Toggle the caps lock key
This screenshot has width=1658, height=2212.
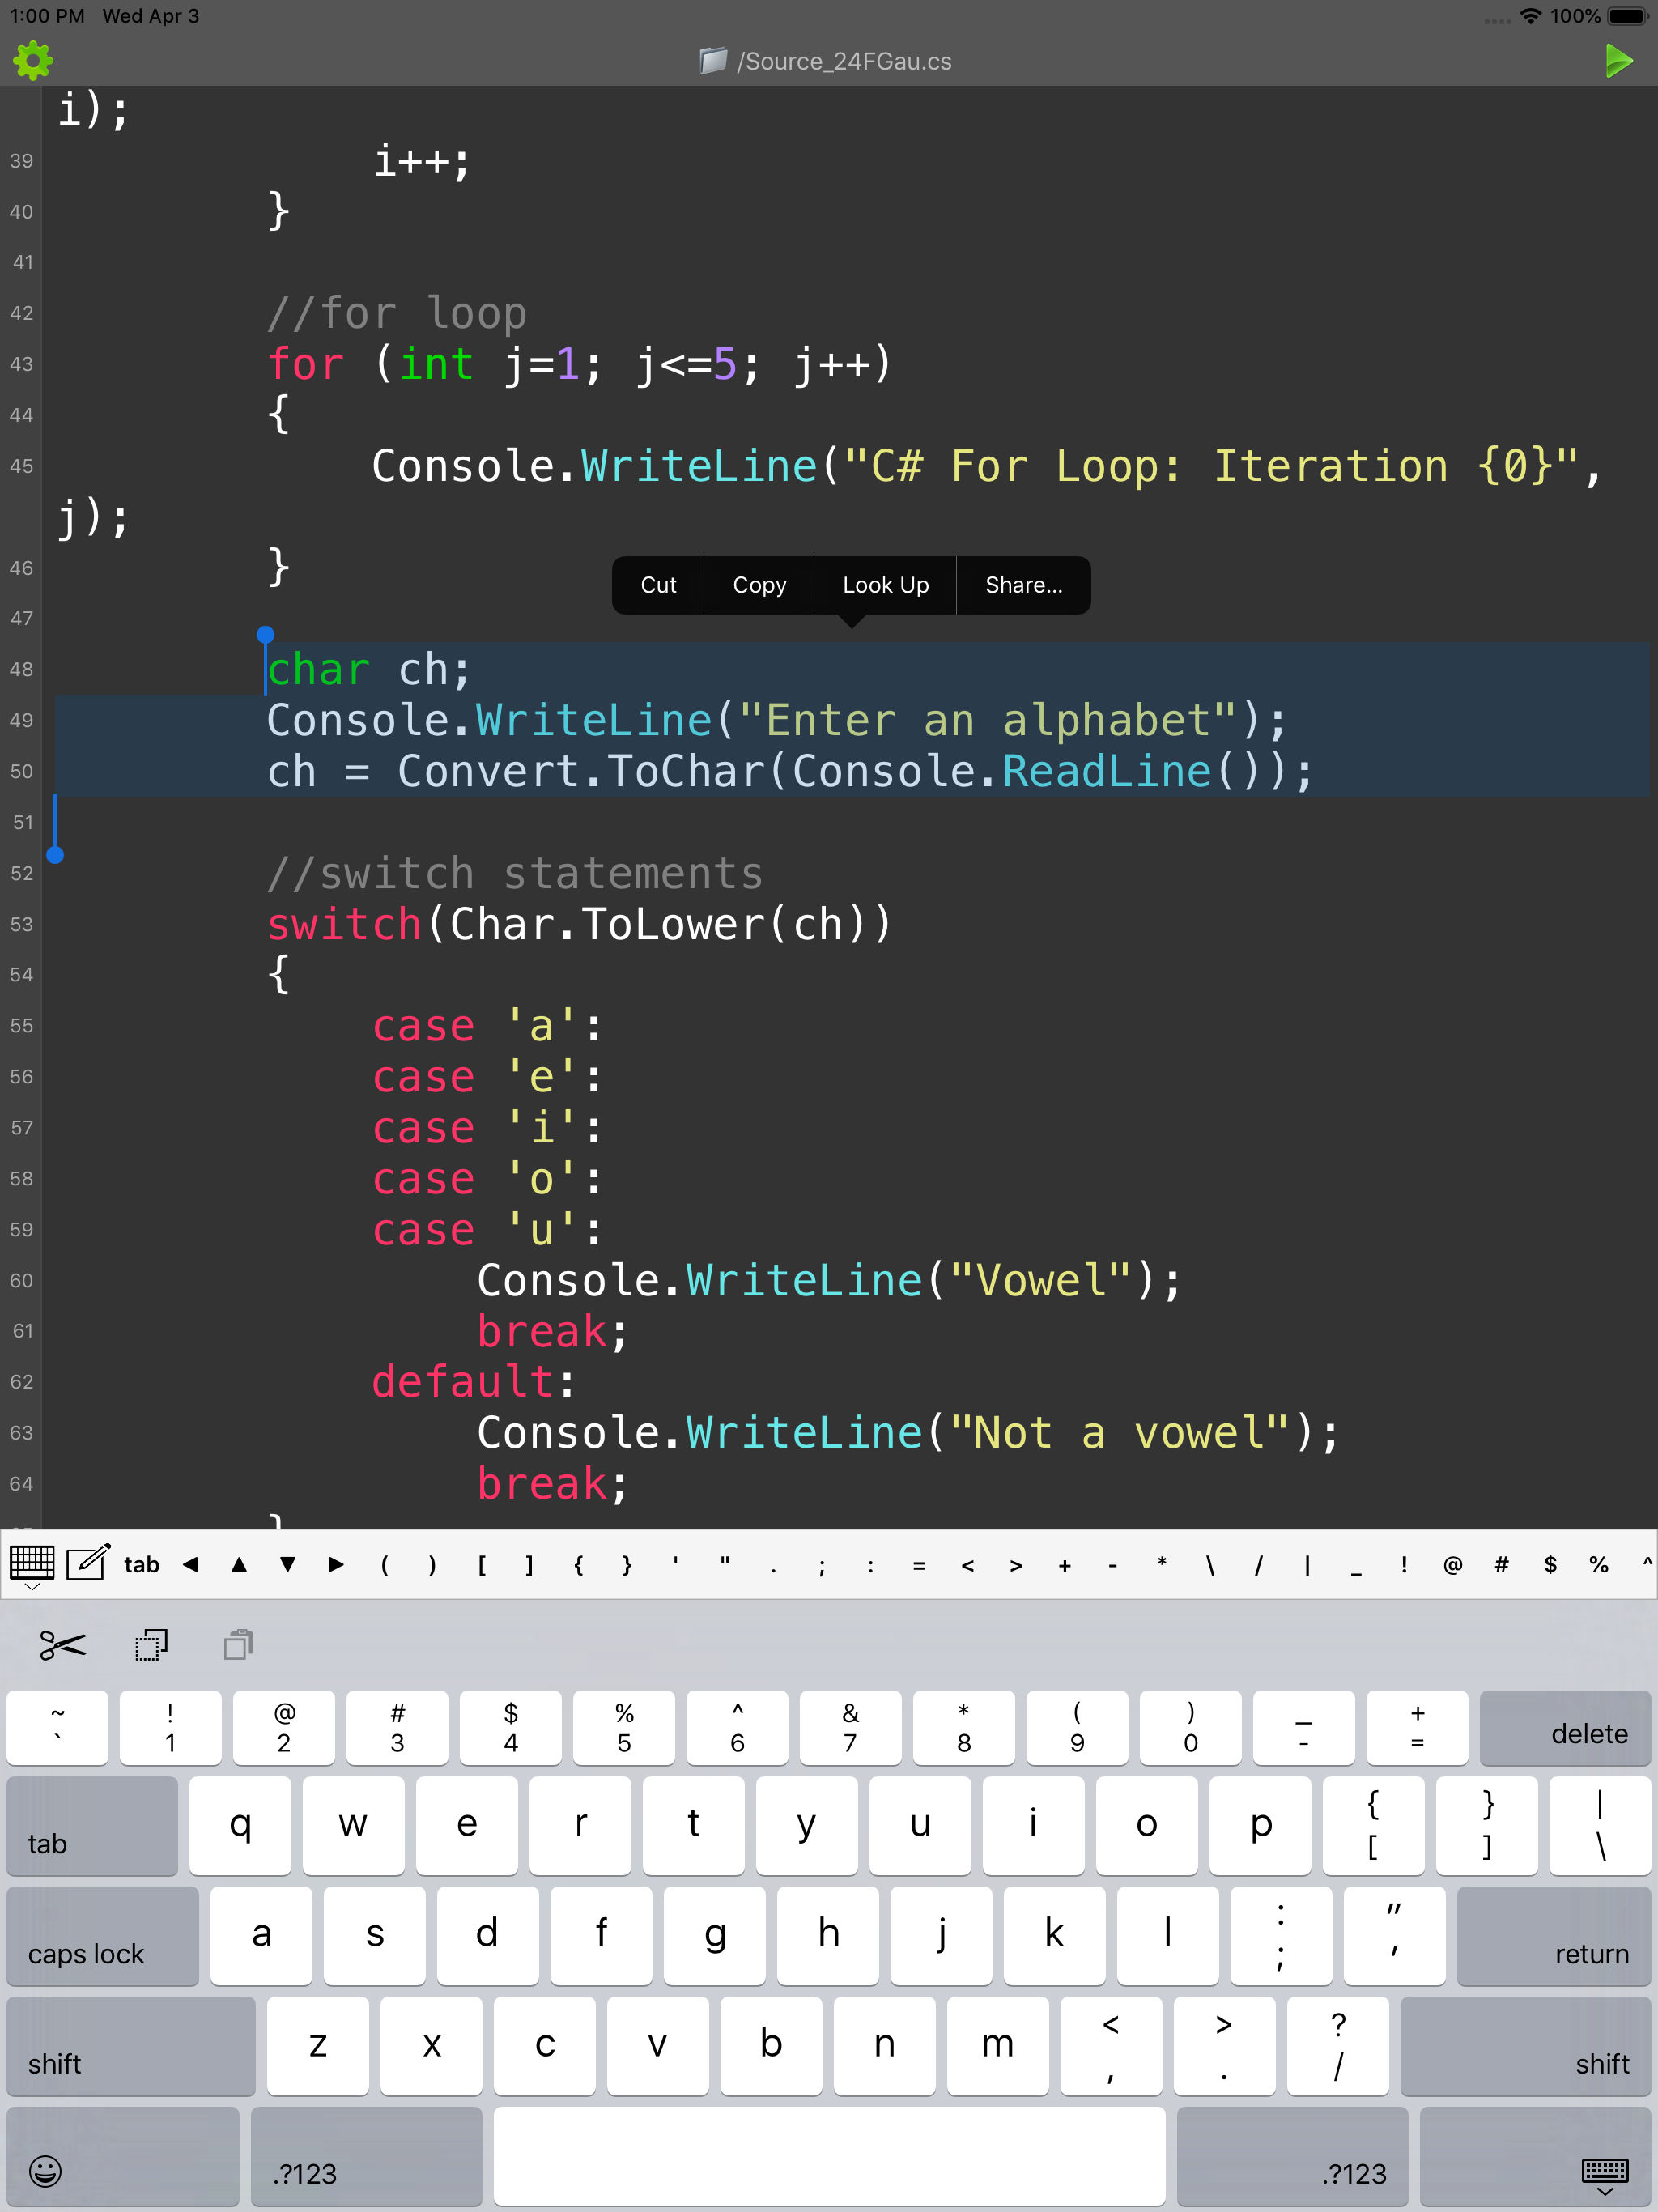pyautogui.click(x=103, y=1937)
